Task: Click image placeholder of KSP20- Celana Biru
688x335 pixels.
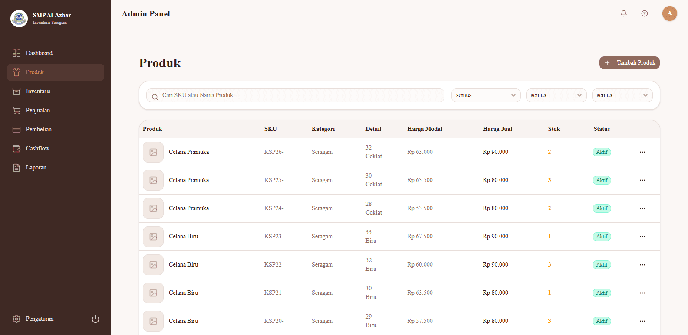Action: [153, 321]
